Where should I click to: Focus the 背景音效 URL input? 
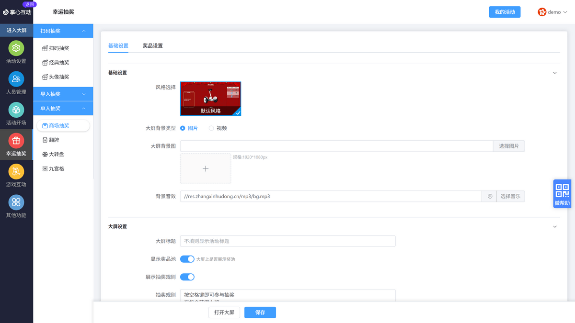pos(331,196)
